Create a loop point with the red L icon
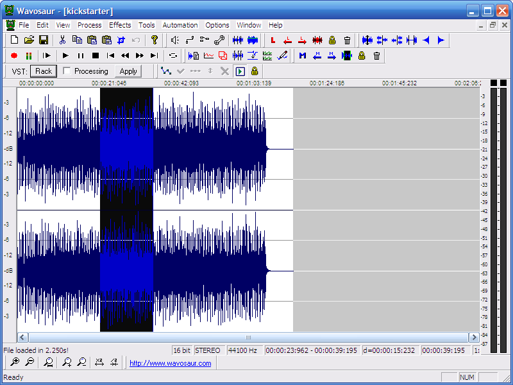513x385 pixels. coord(273,40)
